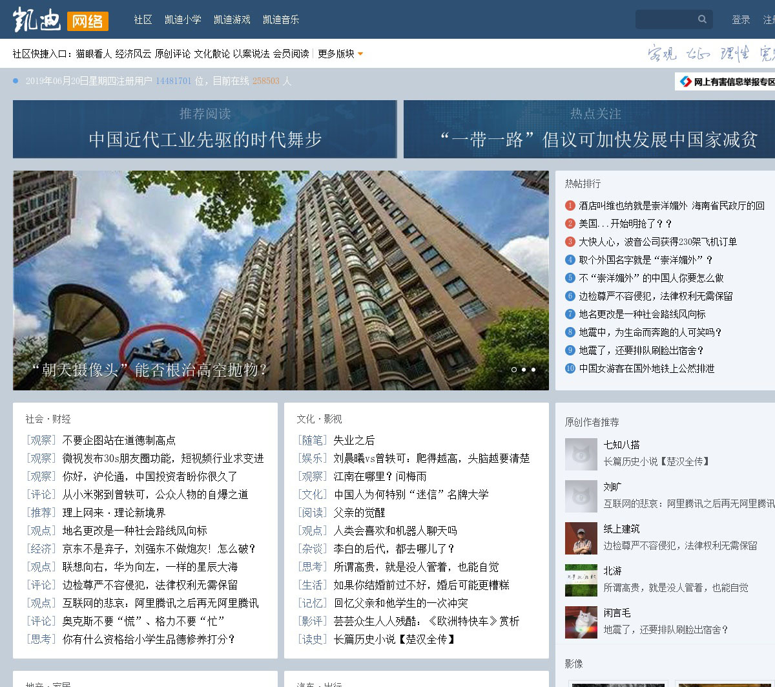Open article 《欧洲特快车》赏析

(x=426, y=621)
